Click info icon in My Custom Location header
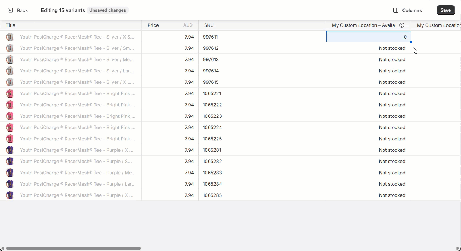 click(x=402, y=25)
